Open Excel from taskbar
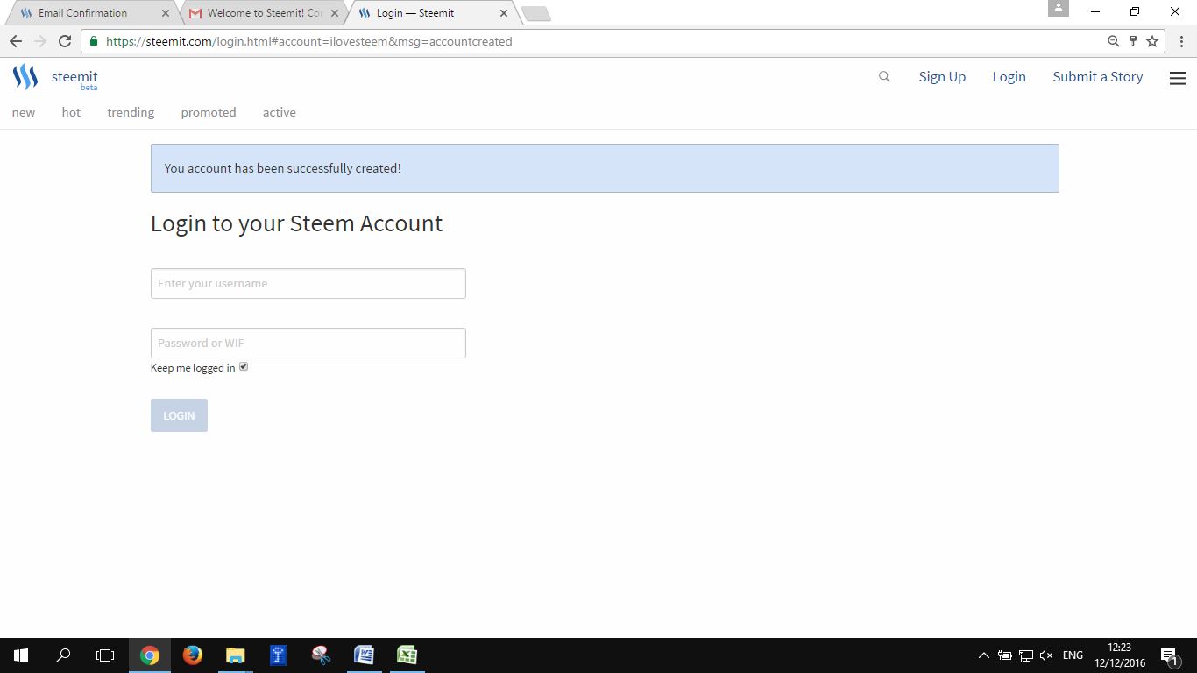The width and height of the screenshot is (1197, 673). (407, 655)
